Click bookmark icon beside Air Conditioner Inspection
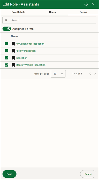 pos(13,44)
